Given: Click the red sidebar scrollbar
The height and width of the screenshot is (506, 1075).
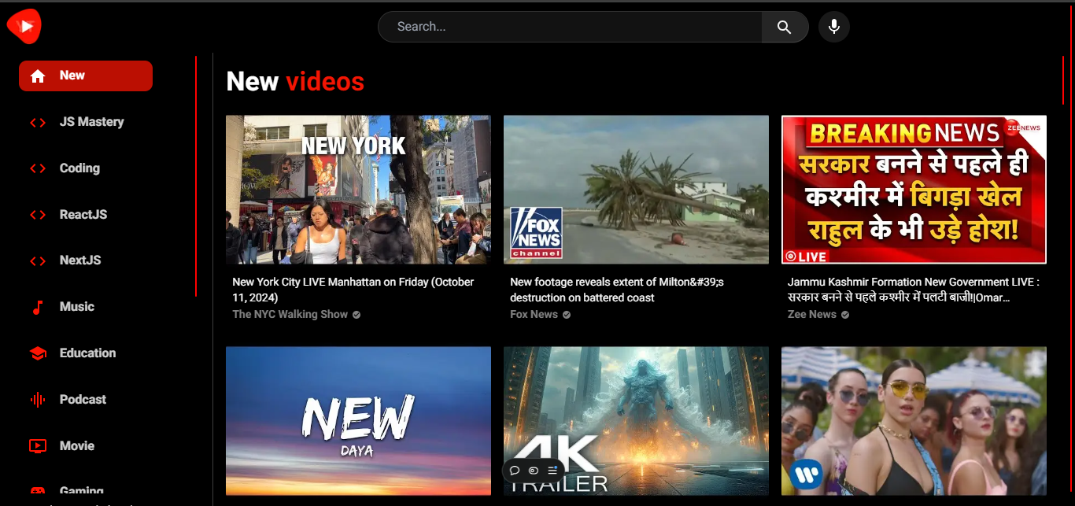Looking at the screenshot, I should pyautogui.click(x=196, y=176).
